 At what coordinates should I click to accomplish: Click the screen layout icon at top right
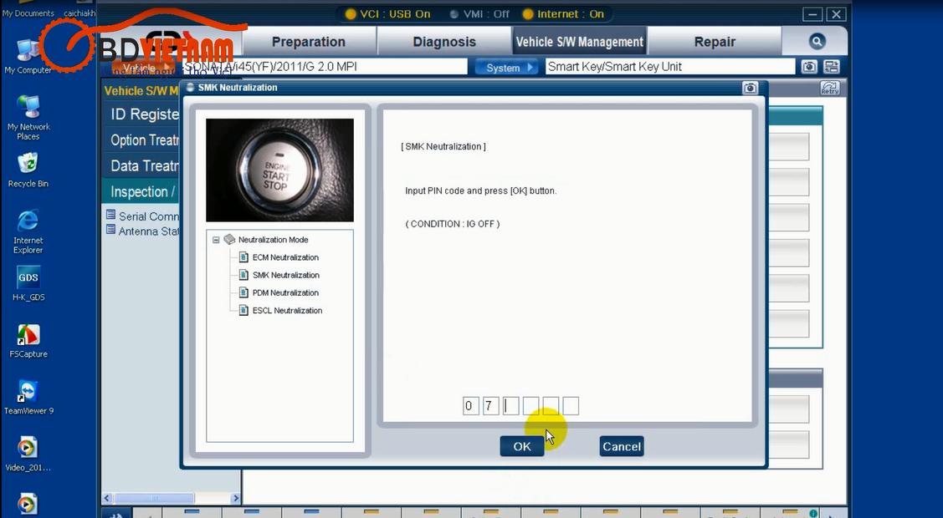pyautogui.click(x=831, y=67)
